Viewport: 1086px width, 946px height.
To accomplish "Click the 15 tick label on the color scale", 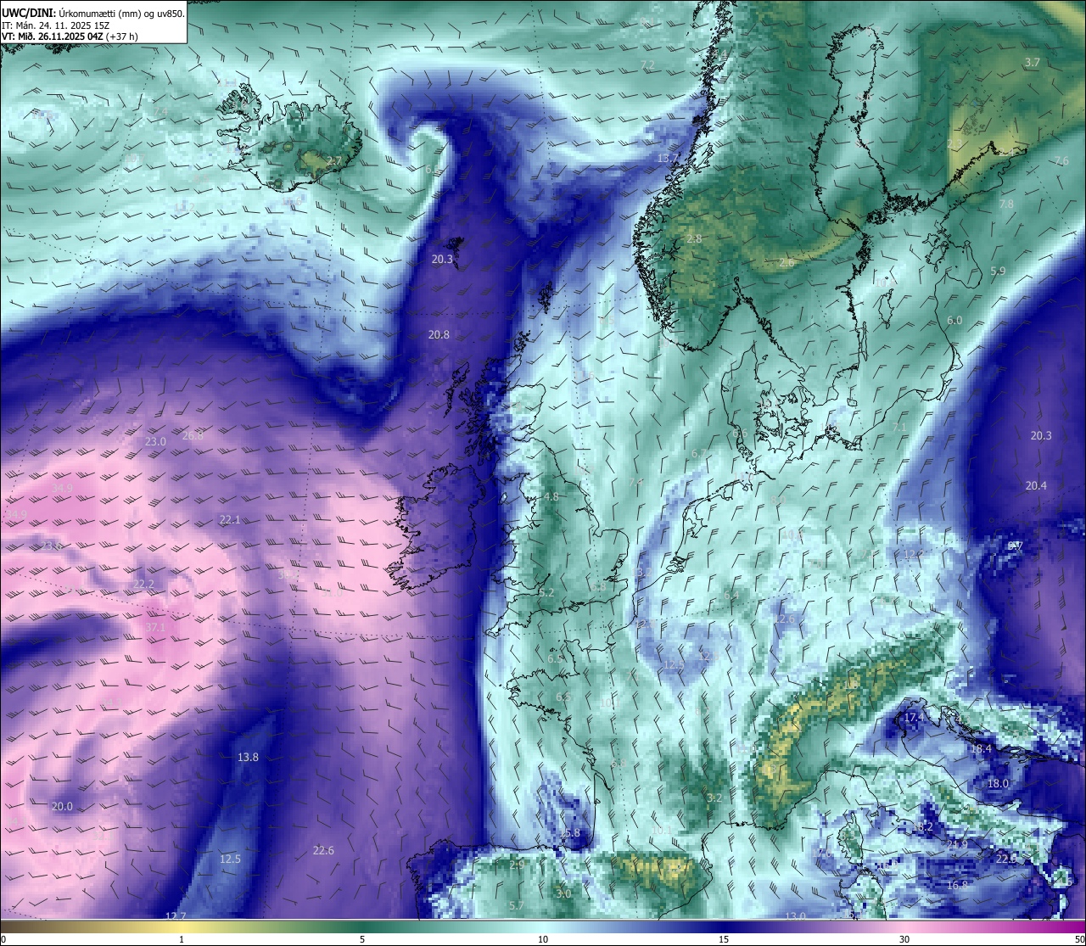I will point(724,939).
